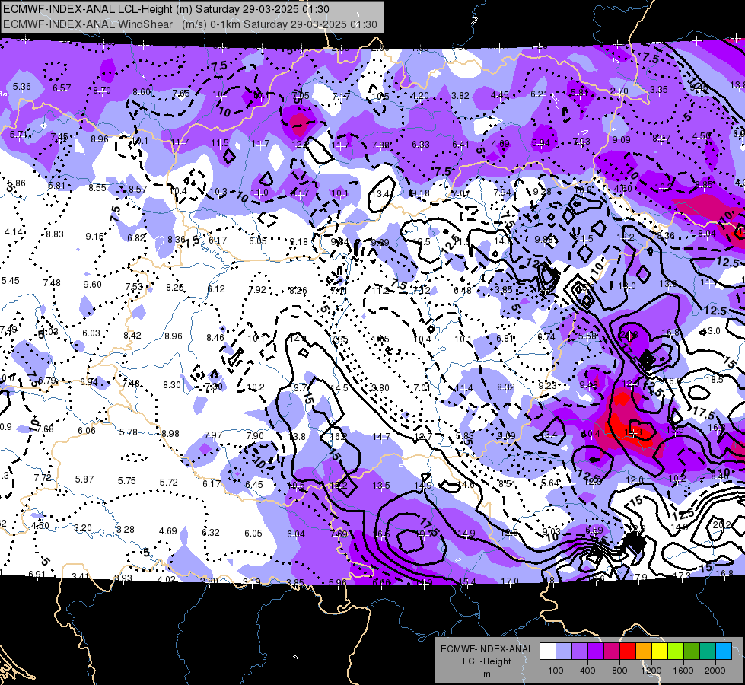Click the legend tick label 400
The width and height of the screenshot is (745, 685).
coord(587,671)
